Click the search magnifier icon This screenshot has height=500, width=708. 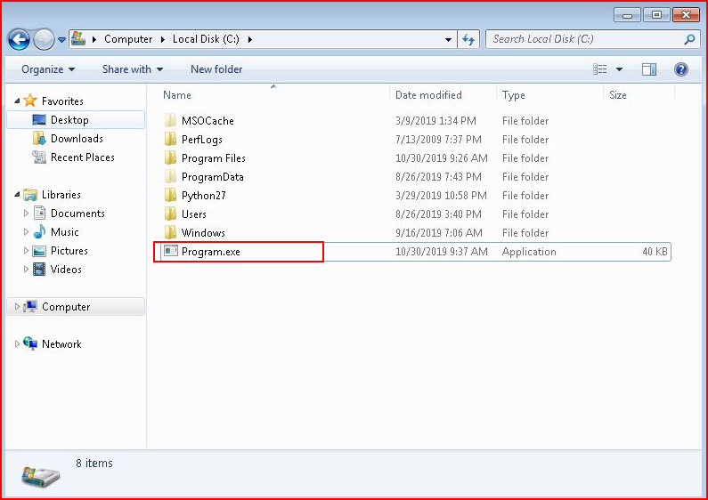(689, 39)
